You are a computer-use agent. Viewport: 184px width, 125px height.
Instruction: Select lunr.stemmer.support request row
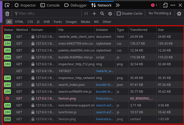click(x=93, y=105)
